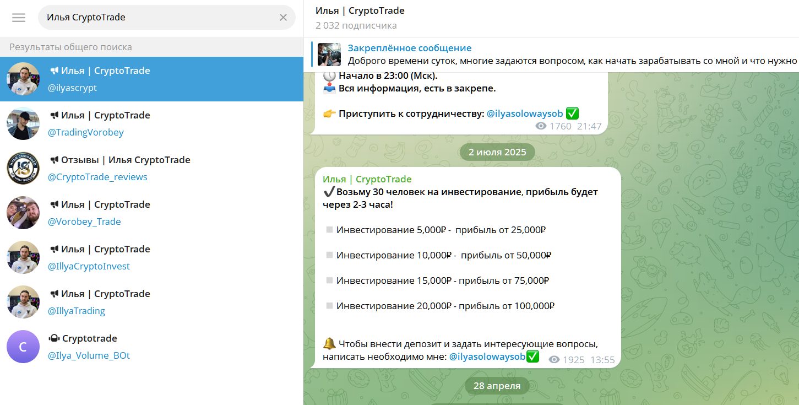This screenshot has width=799, height=405.
Task: Click the "2 032 подписчика" subscriber count
Action: 356,25
